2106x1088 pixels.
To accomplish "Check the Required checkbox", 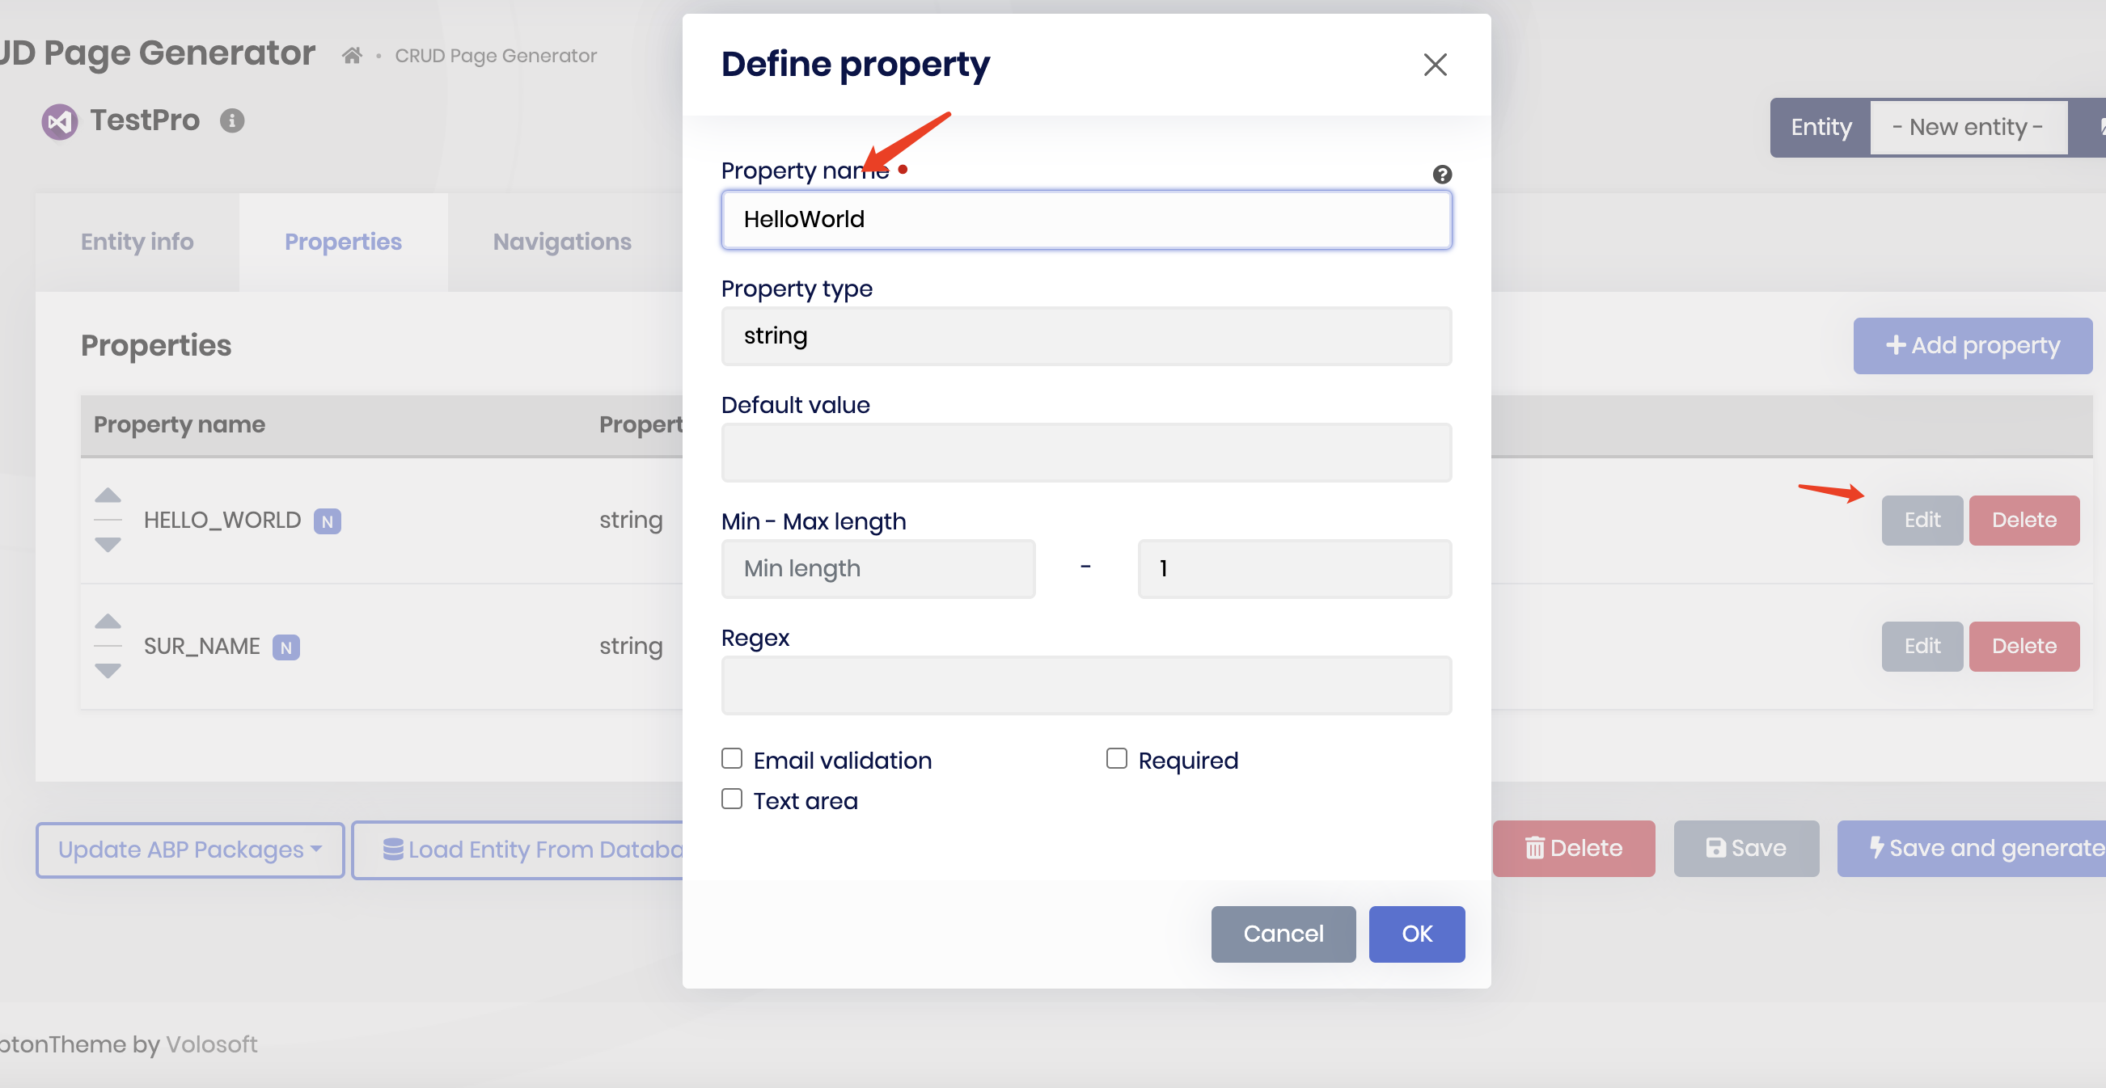I will (1116, 759).
